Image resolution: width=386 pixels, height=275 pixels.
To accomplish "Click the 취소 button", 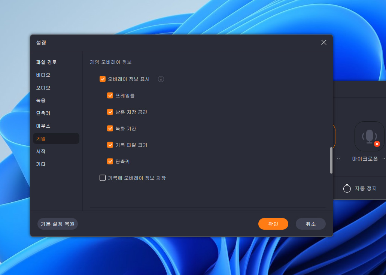I will (x=311, y=224).
